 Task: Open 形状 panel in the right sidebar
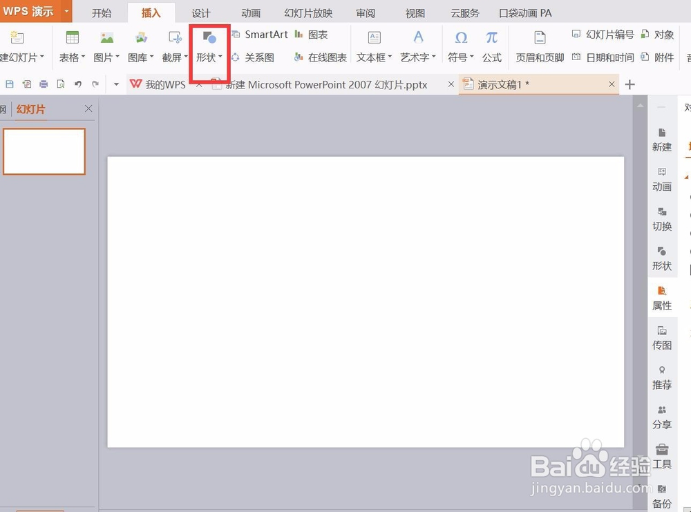(x=662, y=259)
